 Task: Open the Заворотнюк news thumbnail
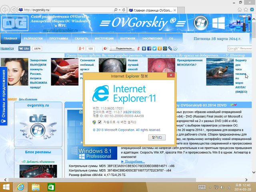pyautogui.click(x=14, y=72)
